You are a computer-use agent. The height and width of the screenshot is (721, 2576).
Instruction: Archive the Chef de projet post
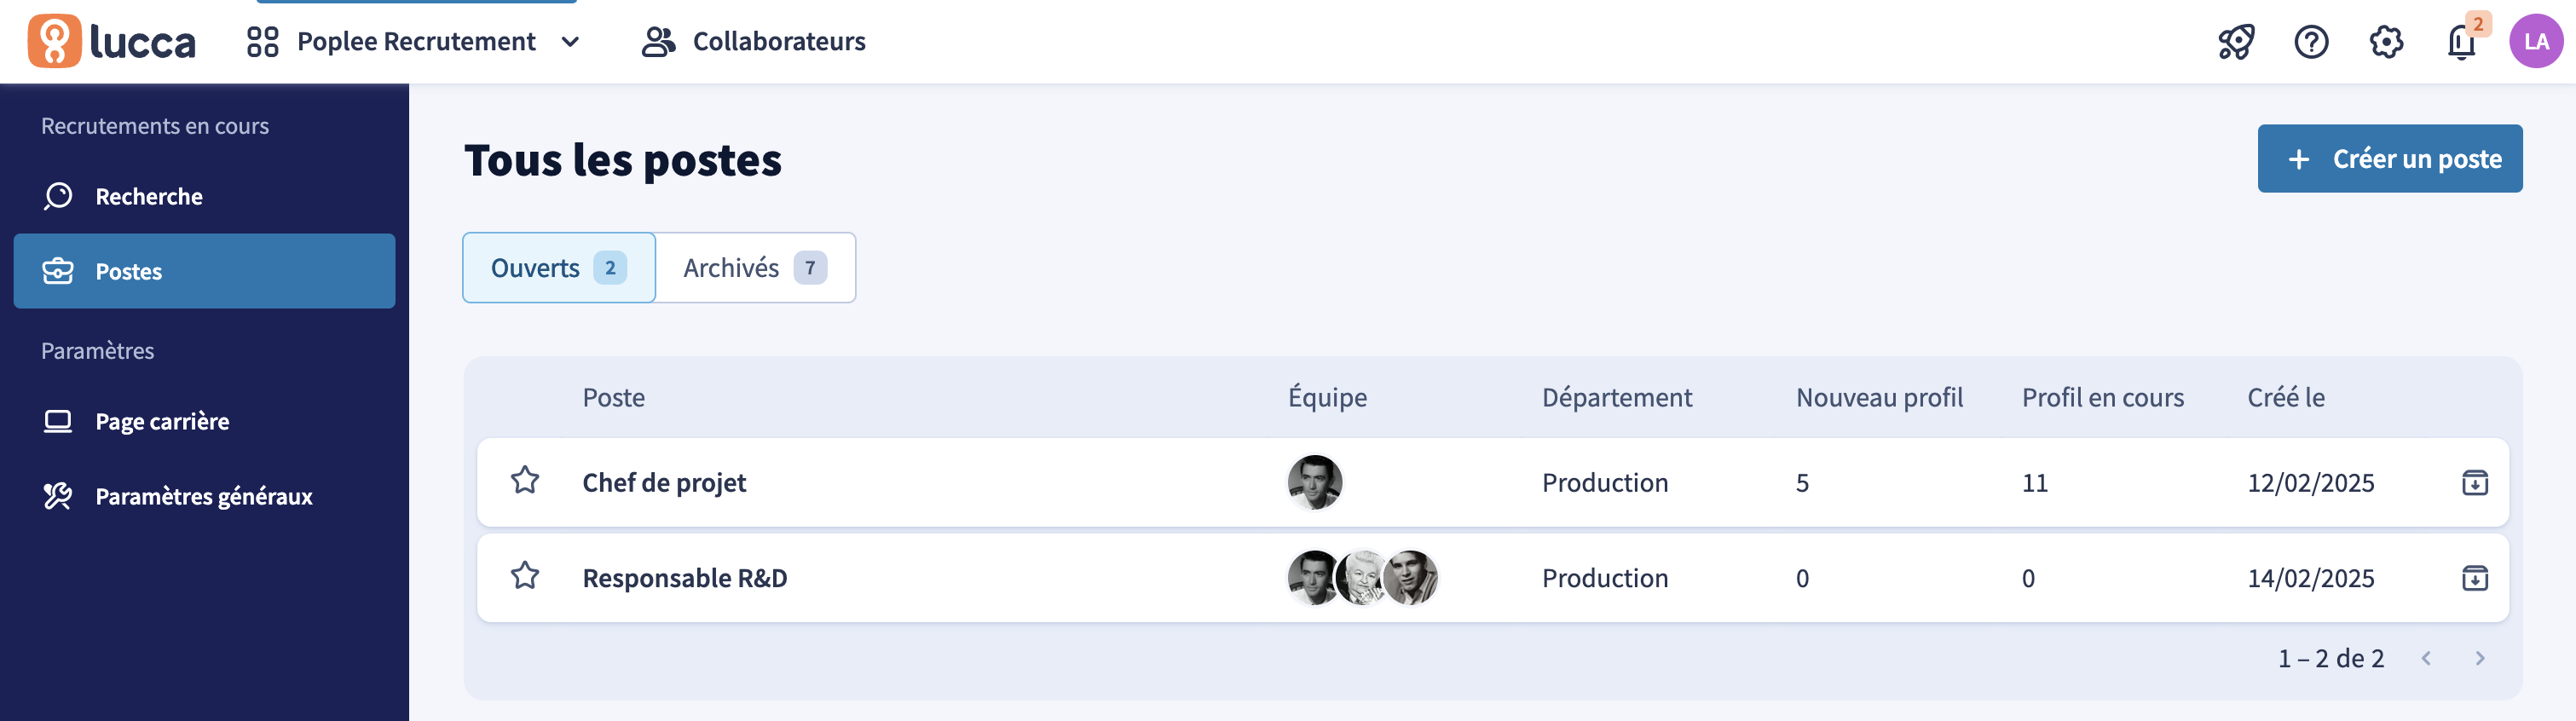(x=2474, y=483)
